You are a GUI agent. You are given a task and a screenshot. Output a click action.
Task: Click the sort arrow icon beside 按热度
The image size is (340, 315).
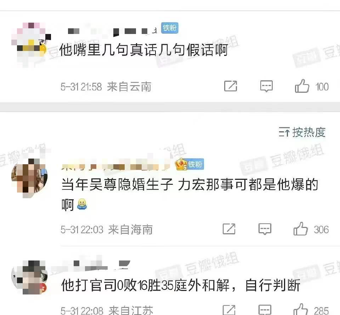click(284, 132)
